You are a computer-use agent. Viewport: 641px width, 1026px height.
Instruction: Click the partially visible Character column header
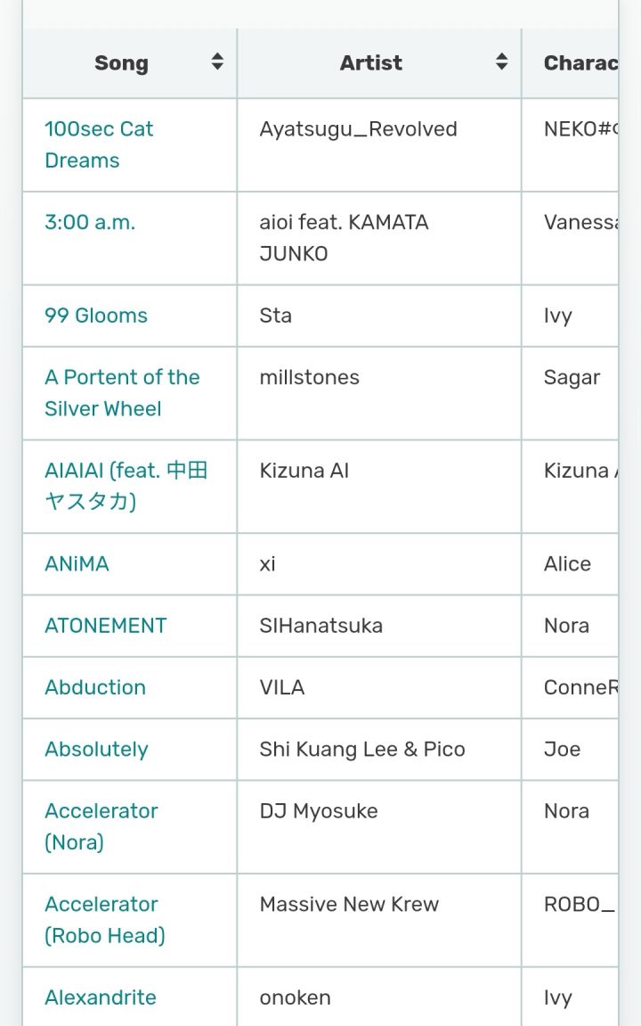pos(579,63)
